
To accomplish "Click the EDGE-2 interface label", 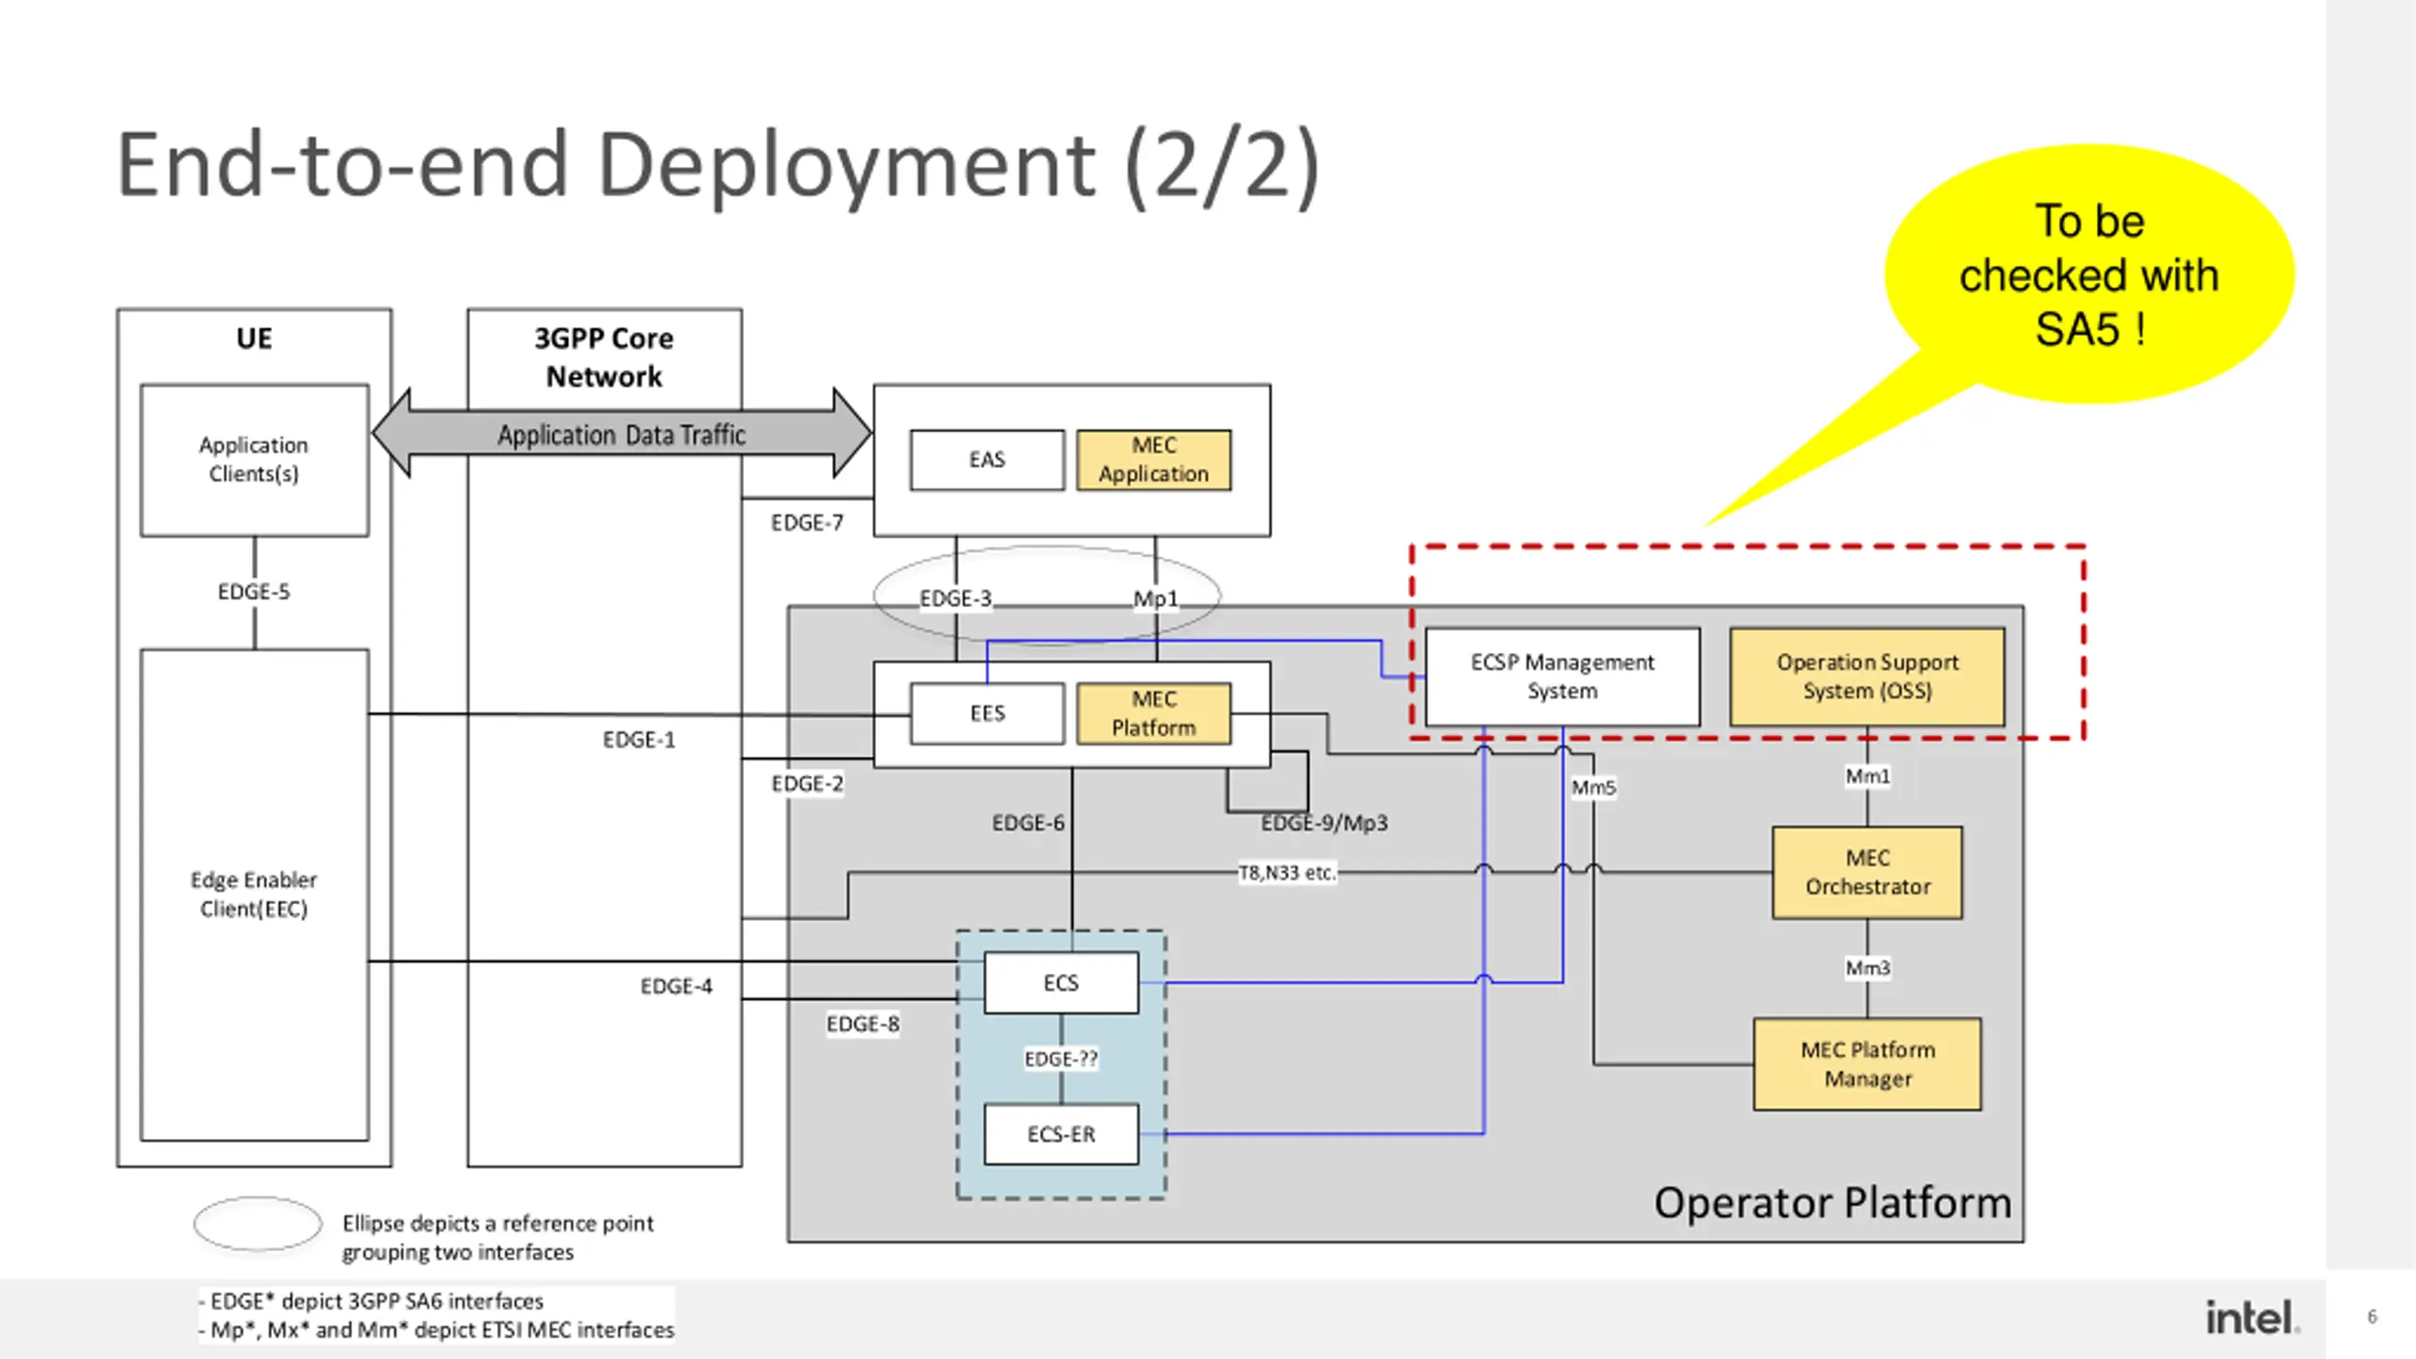I will [x=807, y=783].
